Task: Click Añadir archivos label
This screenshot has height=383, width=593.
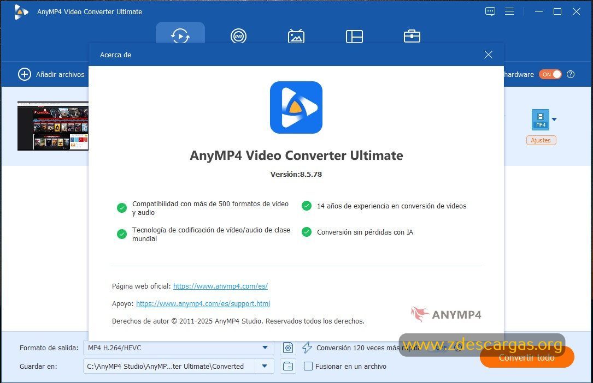Action: (x=60, y=75)
